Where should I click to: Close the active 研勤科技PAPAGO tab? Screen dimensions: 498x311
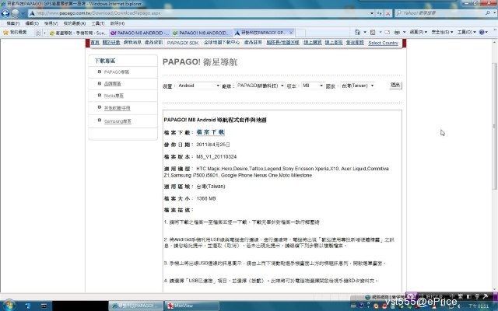[x=291, y=33]
